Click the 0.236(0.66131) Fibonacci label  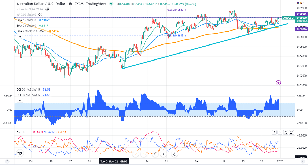pyautogui.click(x=176, y=36)
